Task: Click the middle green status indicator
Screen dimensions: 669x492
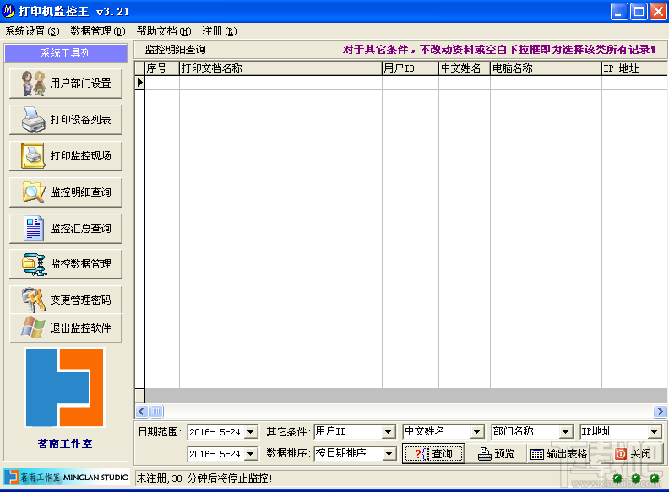Action: pyautogui.click(x=636, y=478)
